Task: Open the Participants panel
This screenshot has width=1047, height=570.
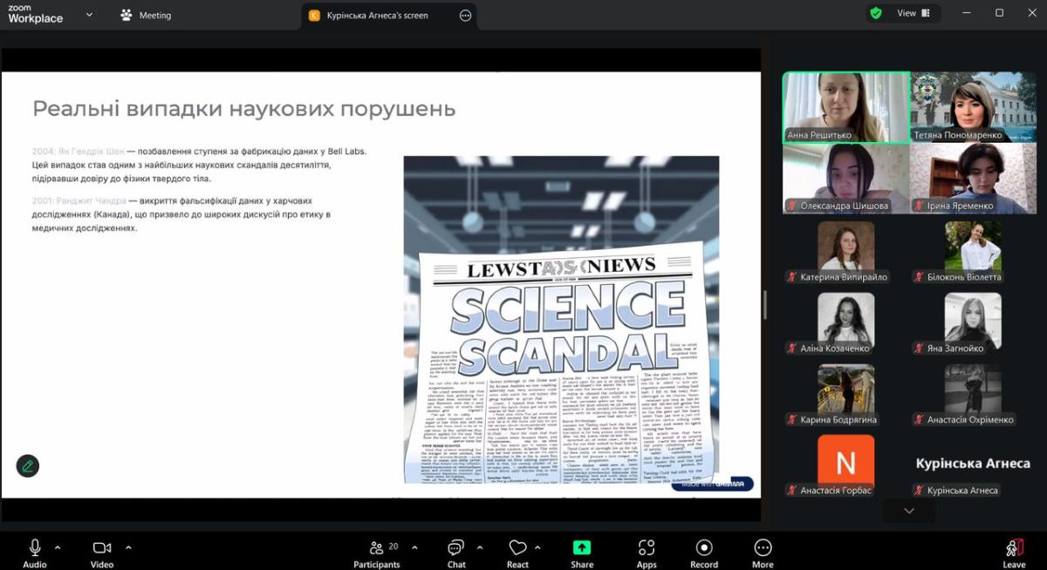Action: (377, 553)
